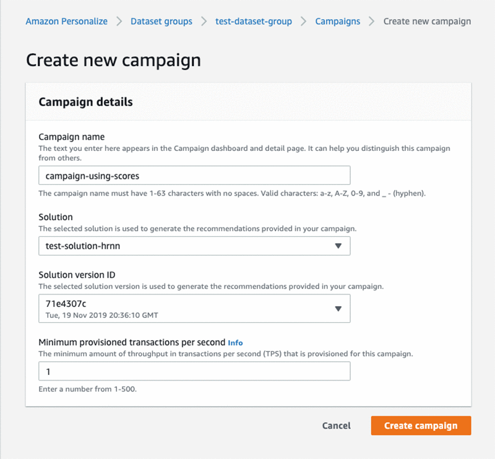
Task: Navigate to test-dataset-group breadcrumb
Action: click(x=254, y=22)
